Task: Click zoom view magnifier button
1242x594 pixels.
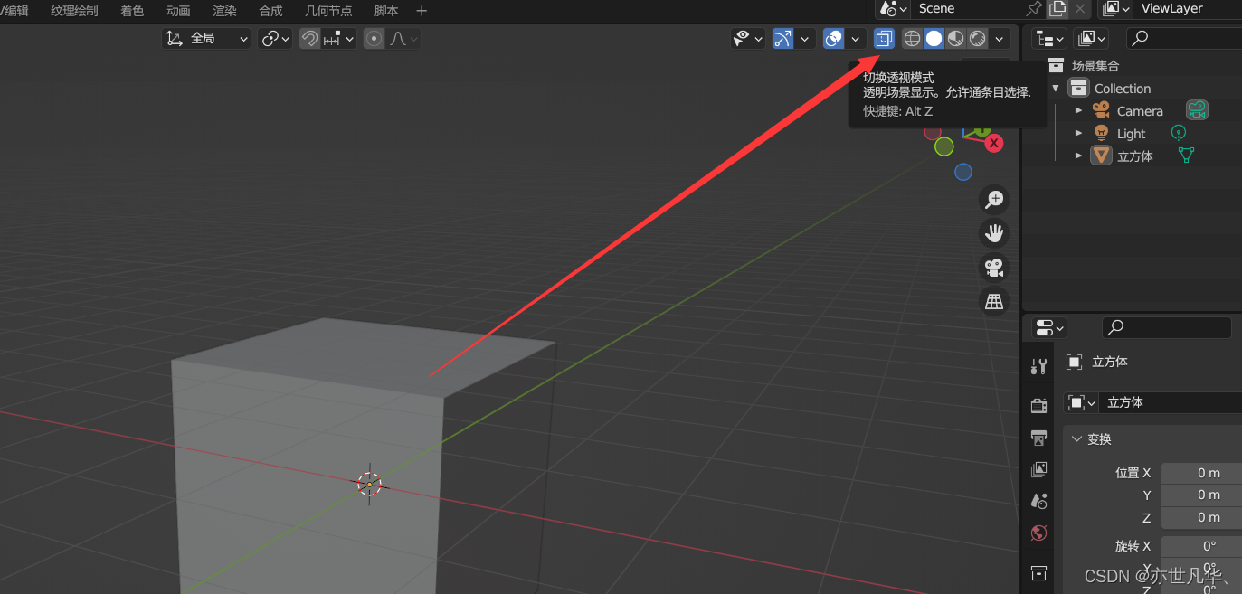Action: pyautogui.click(x=995, y=200)
